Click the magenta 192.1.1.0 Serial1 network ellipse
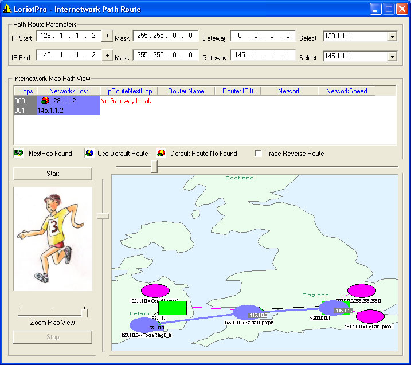The width and height of the screenshot is (411, 365). pos(155,291)
